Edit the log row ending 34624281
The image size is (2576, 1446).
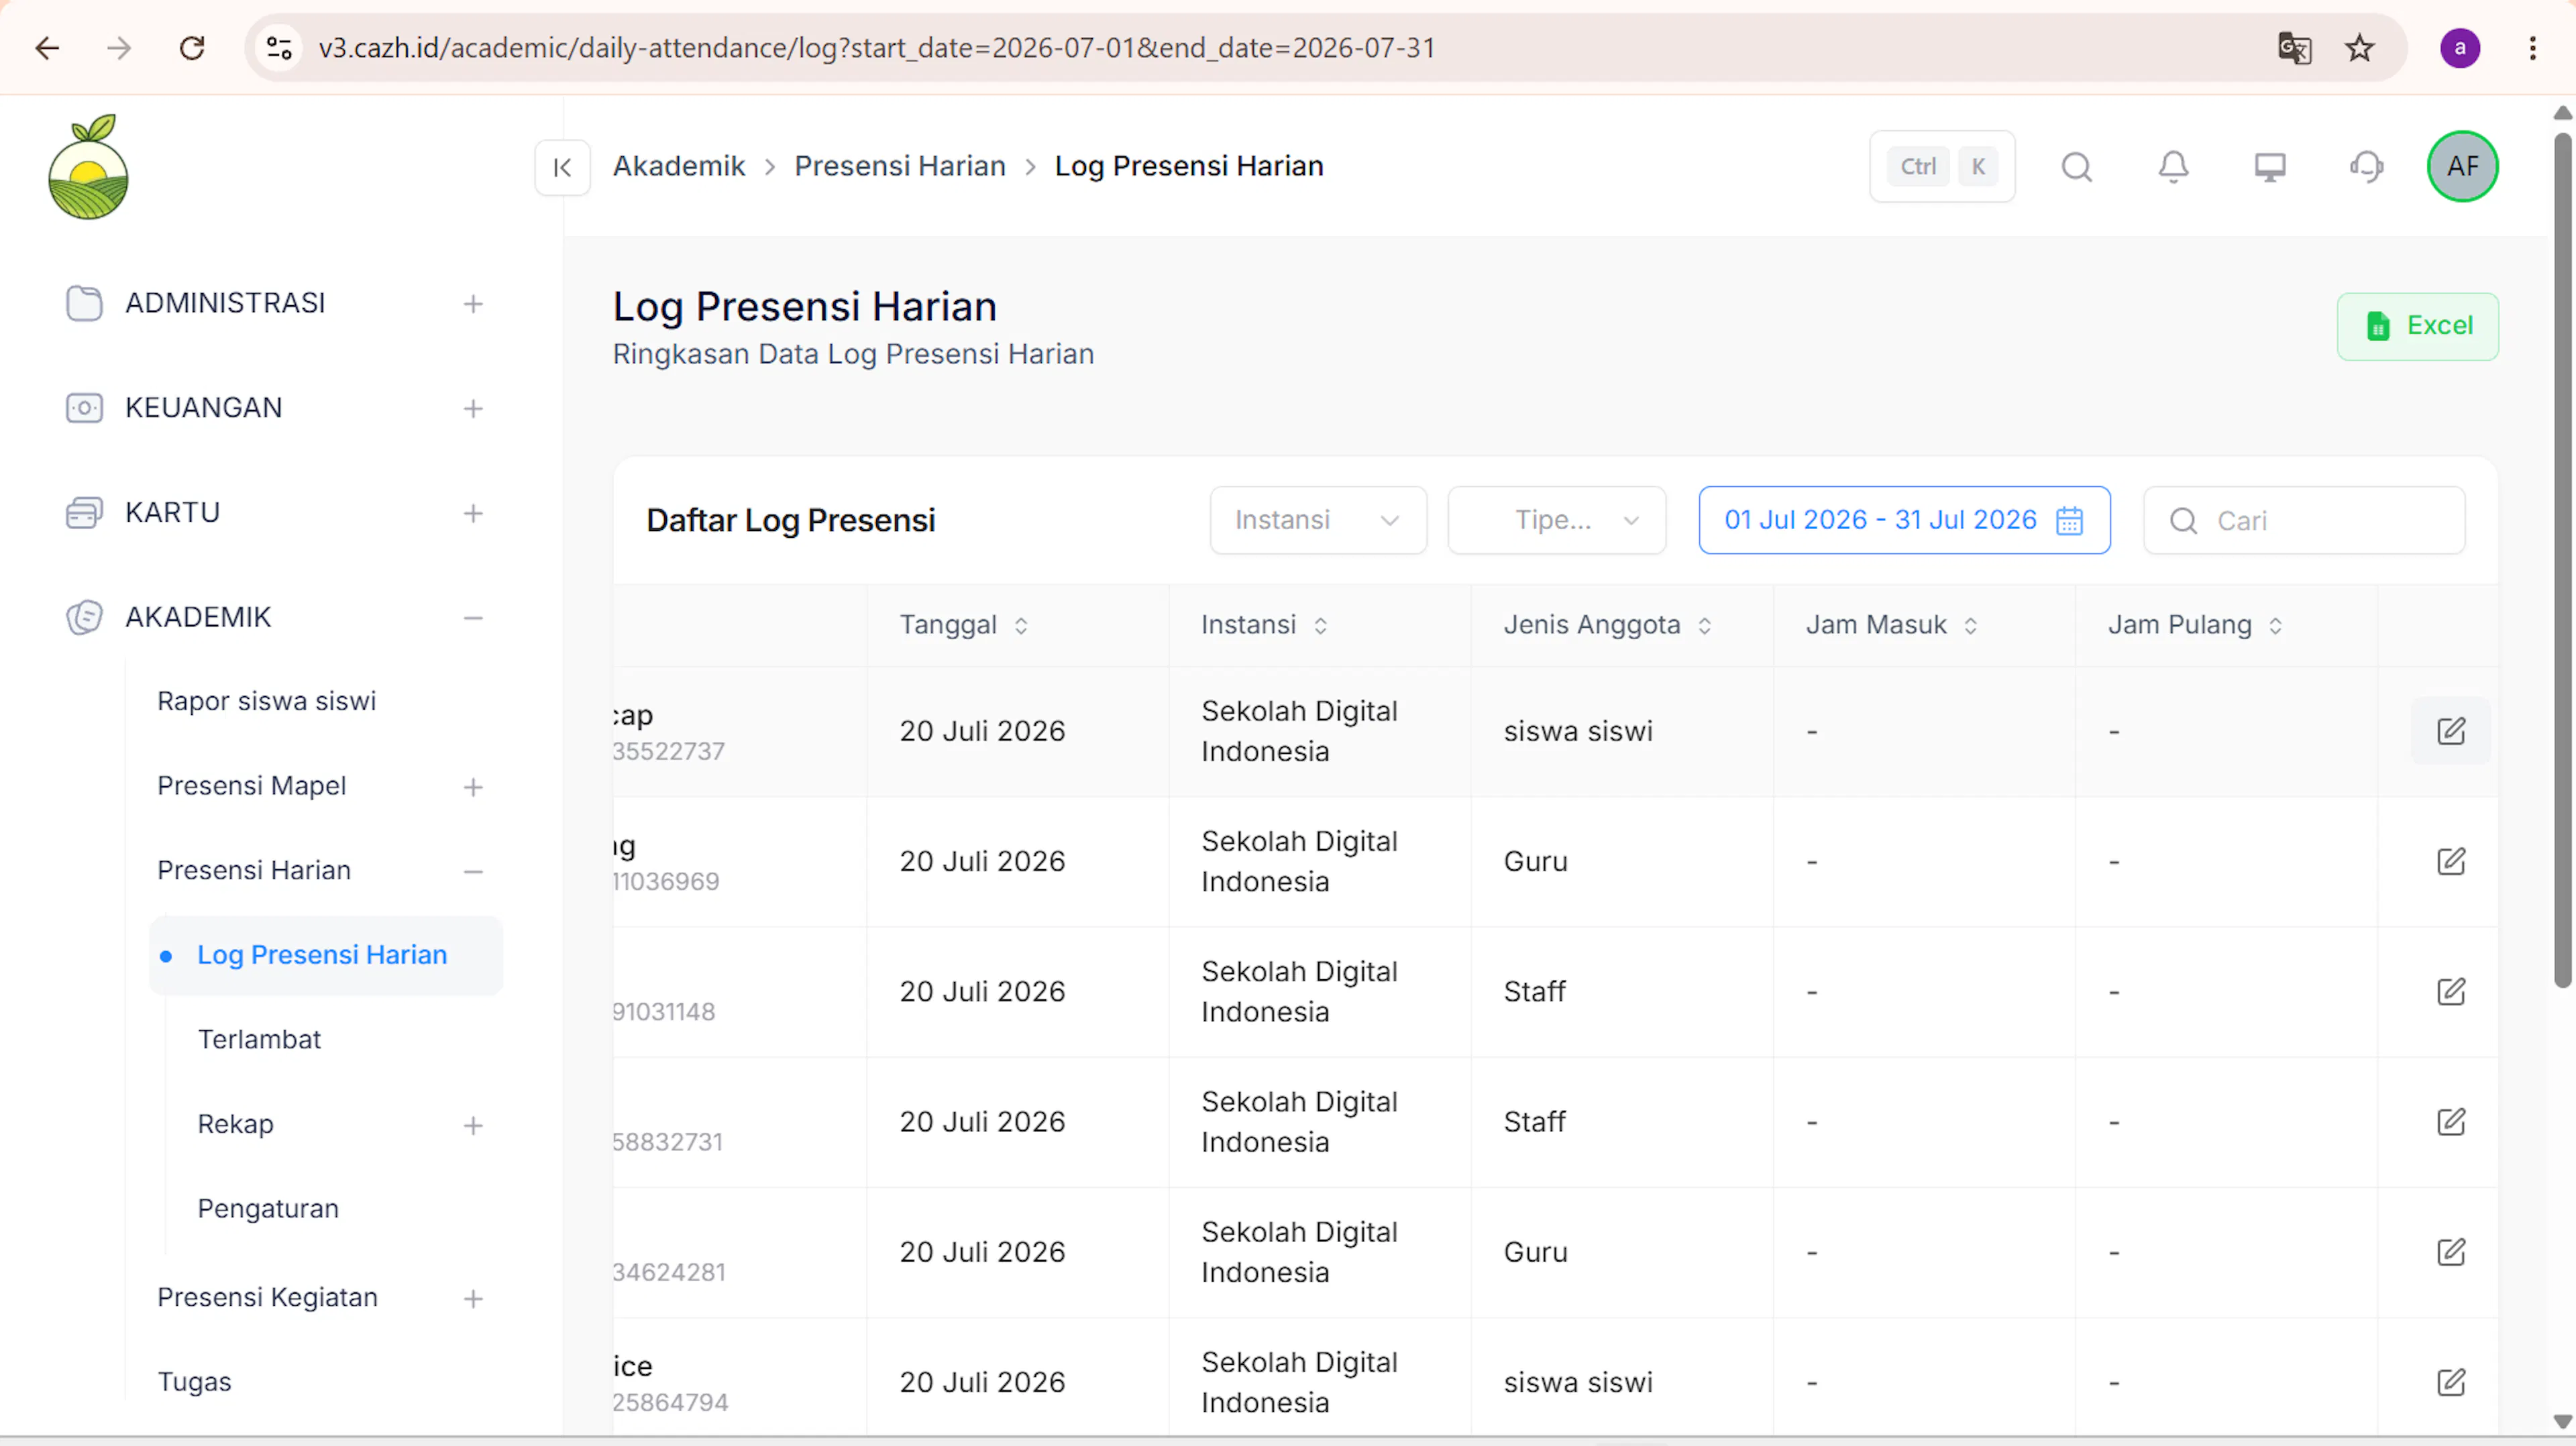coord(2451,1252)
